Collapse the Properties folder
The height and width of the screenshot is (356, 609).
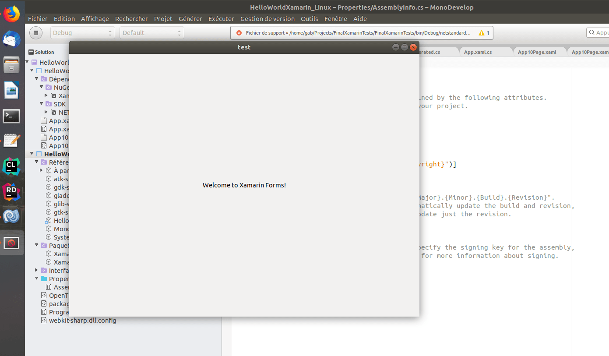[x=36, y=278]
